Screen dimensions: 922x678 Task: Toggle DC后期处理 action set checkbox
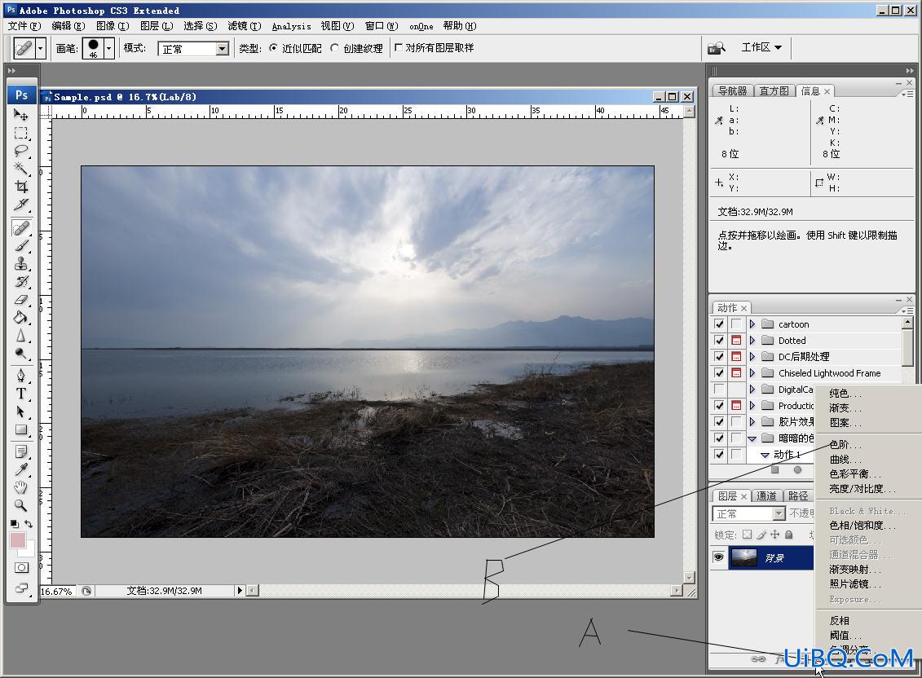pyautogui.click(x=718, y=356)
